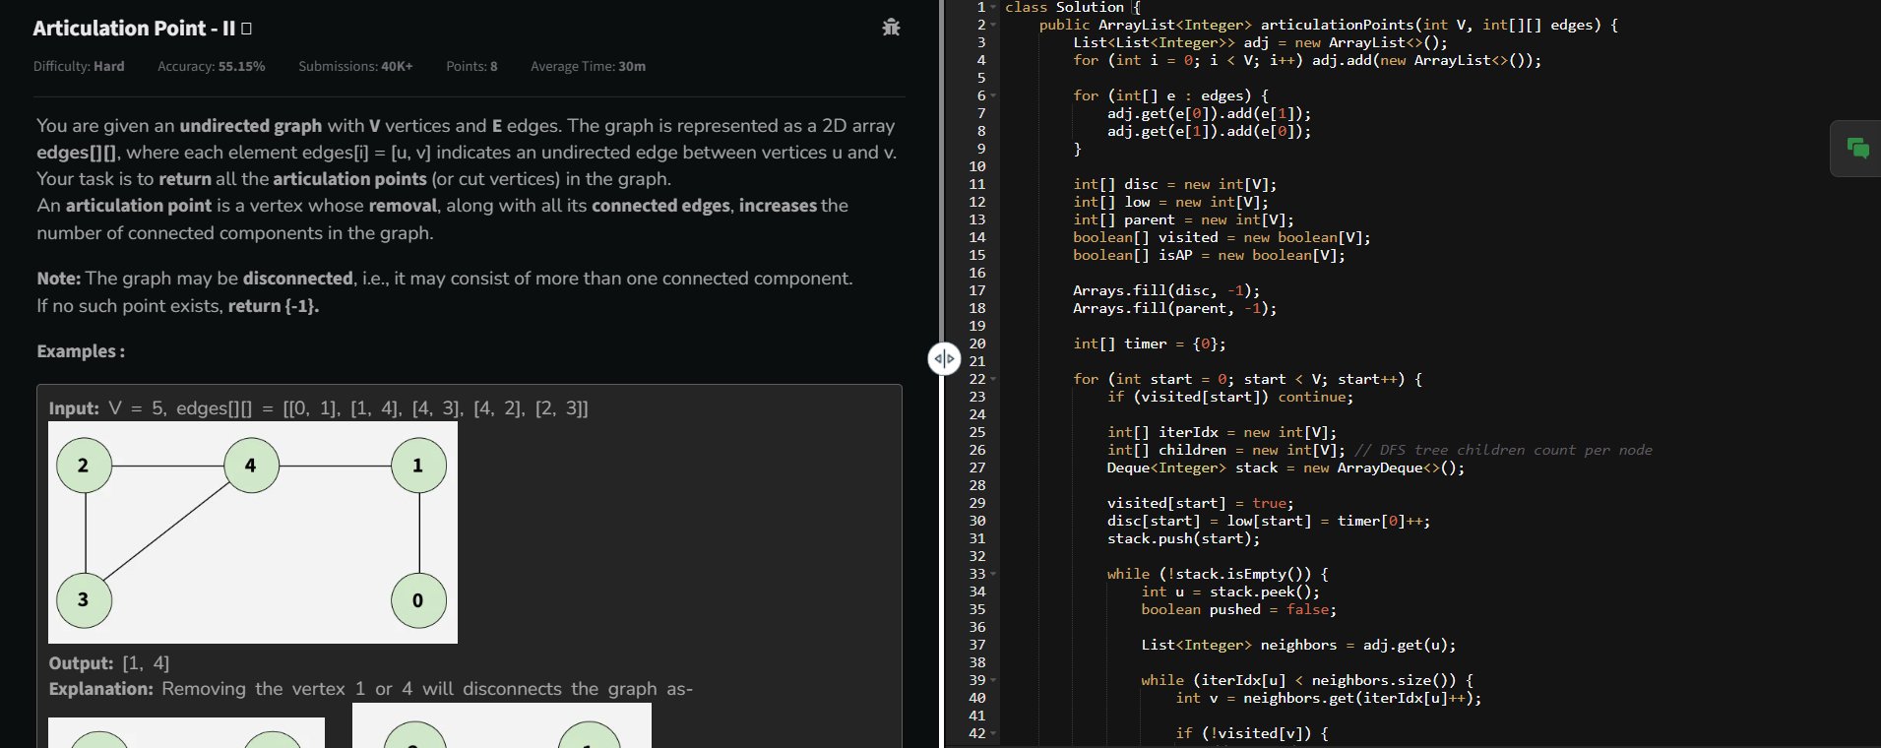Click the Submissions: 40K+ stat
The height and width of the screenshot is (748, 1881).
coord(355,66)
